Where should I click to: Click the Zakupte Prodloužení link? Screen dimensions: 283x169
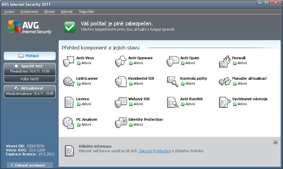[x=155, y=151]
